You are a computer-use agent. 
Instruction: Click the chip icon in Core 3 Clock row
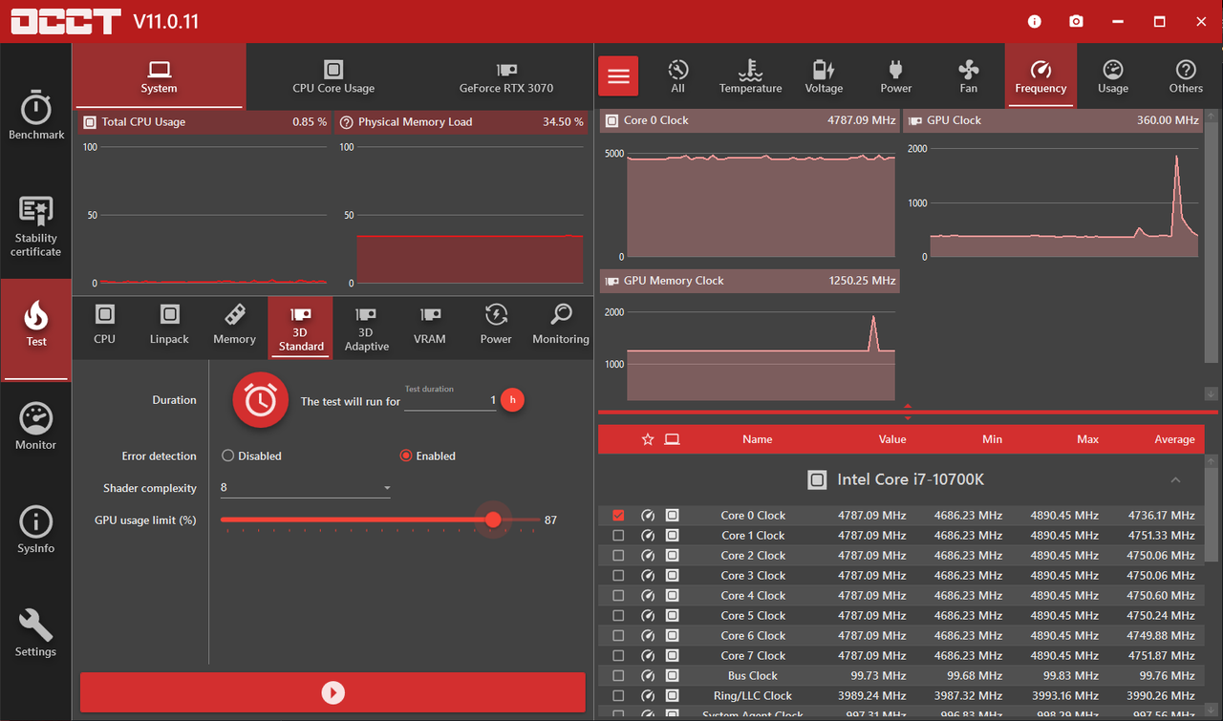point(673,575)
